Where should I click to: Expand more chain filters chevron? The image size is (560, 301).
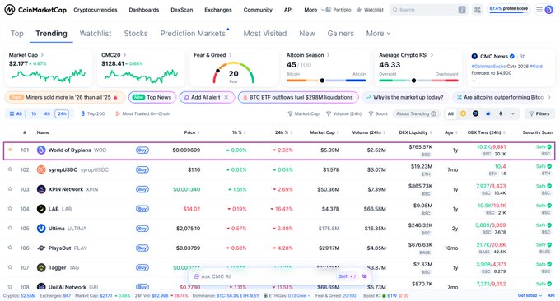tap(513, 113)
